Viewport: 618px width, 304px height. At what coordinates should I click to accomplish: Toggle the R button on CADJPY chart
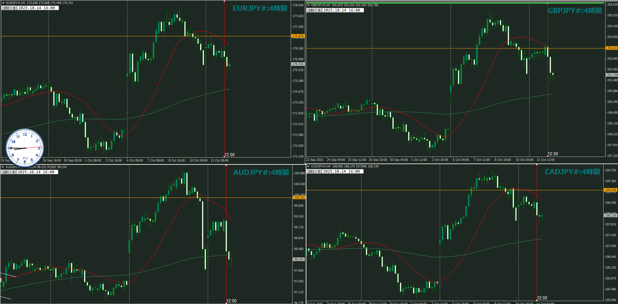(x=319, y=172)
